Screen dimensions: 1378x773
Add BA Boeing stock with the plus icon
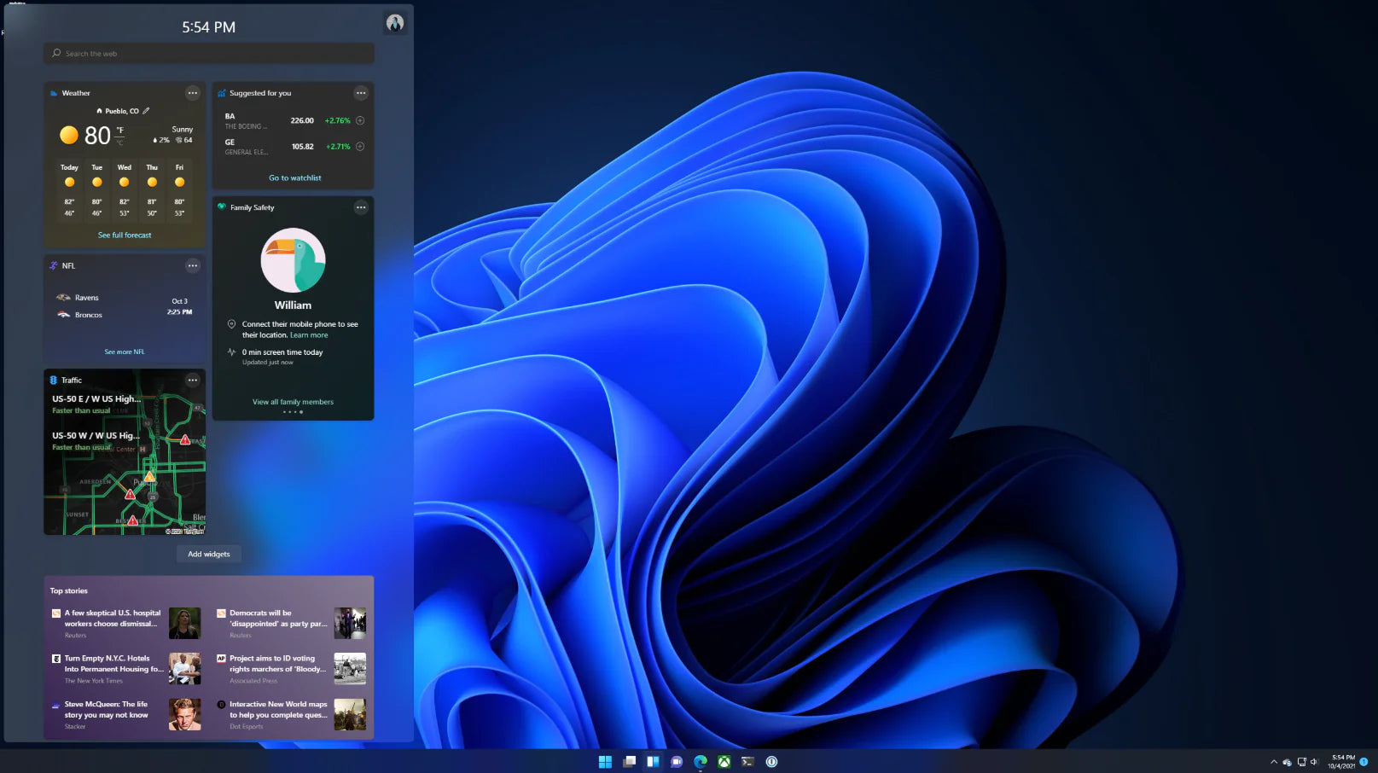(360, 120)
